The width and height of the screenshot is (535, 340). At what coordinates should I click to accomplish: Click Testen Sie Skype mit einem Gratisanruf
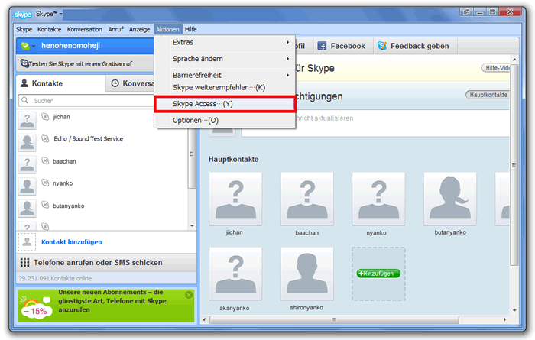pyautogui.click(x=80, y=63)
